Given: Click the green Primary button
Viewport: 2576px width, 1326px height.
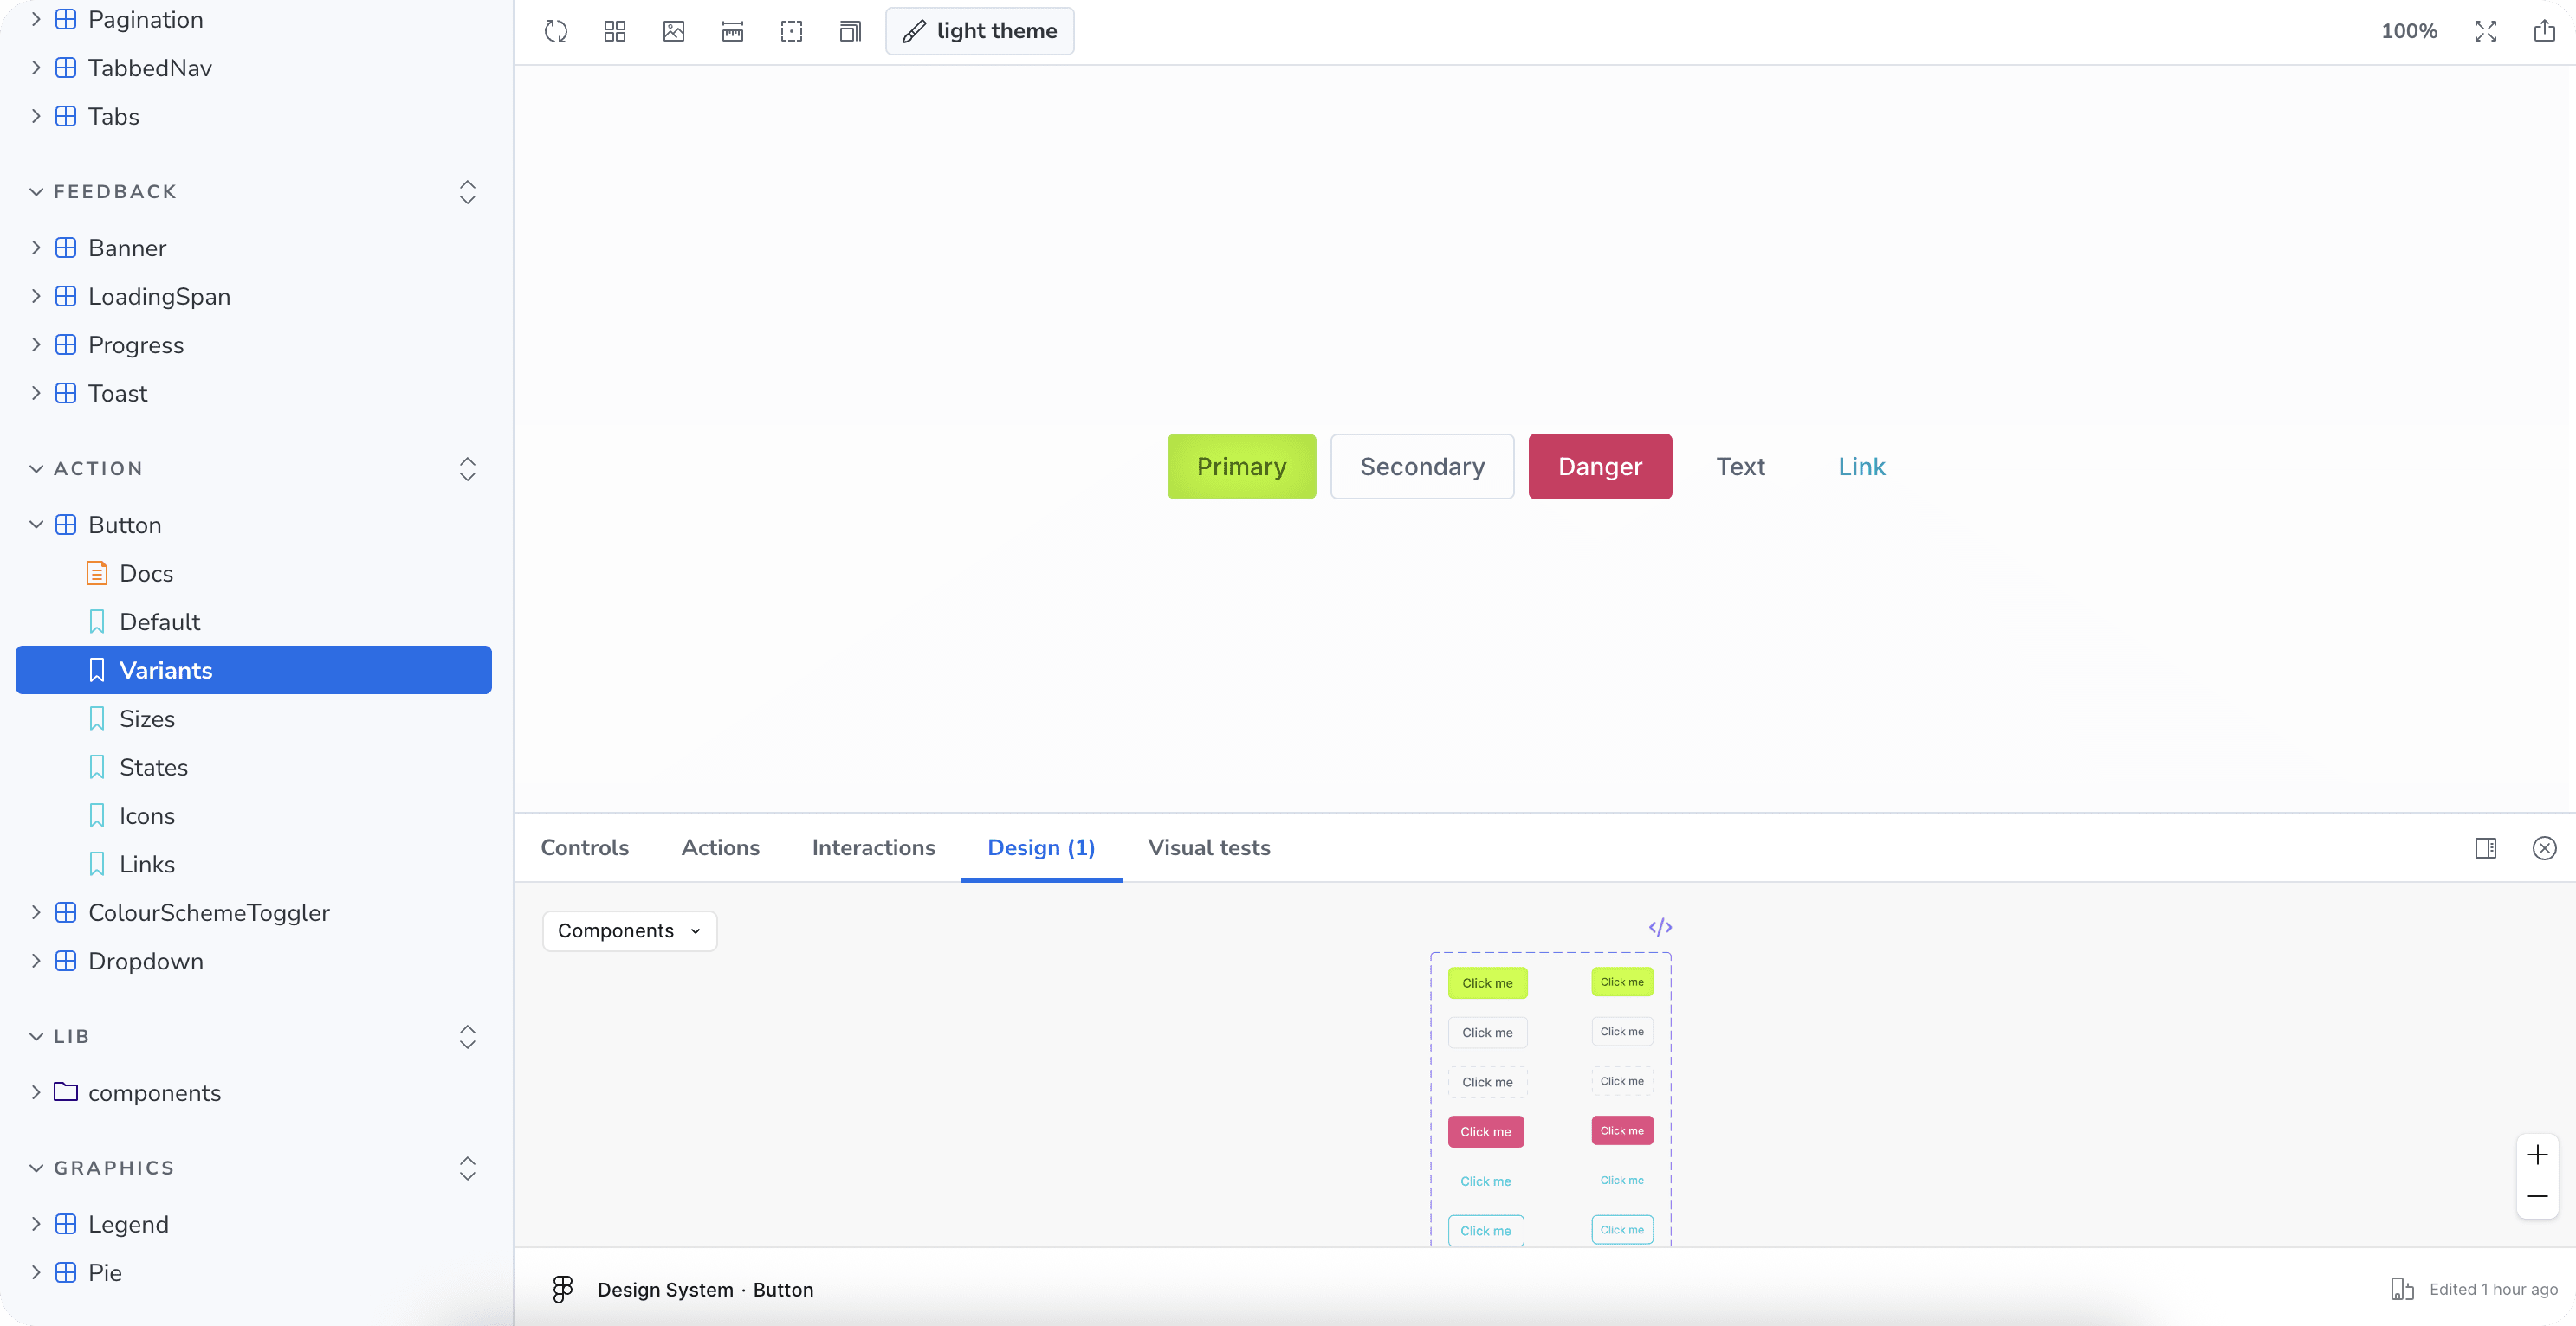Looking at the screenshot, I should [x=1241, y=467].
